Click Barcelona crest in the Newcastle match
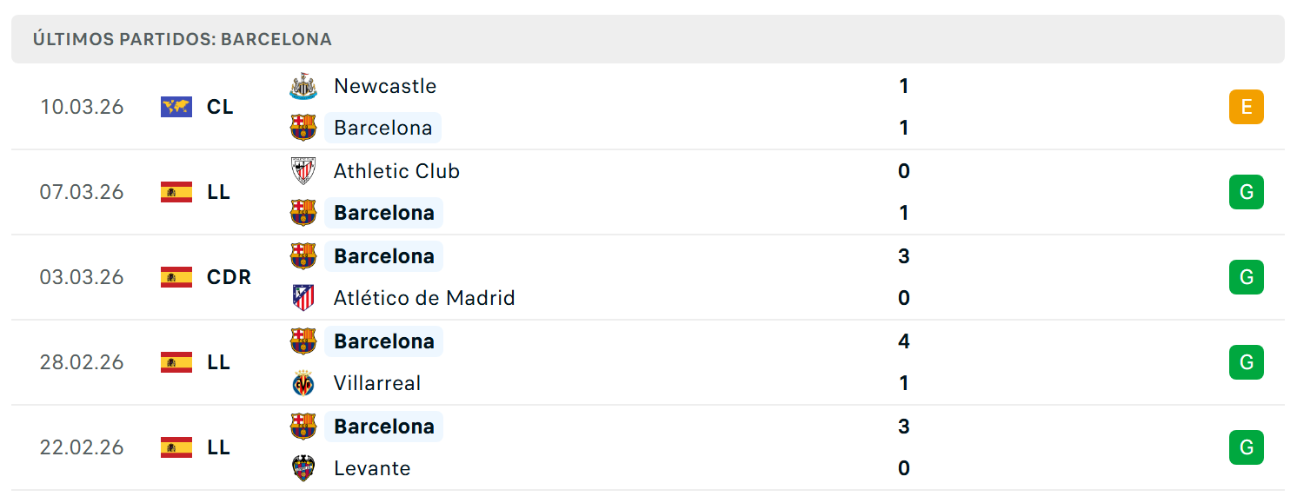1297x503 pixels. pyautogui.click(x=303, y=128)
